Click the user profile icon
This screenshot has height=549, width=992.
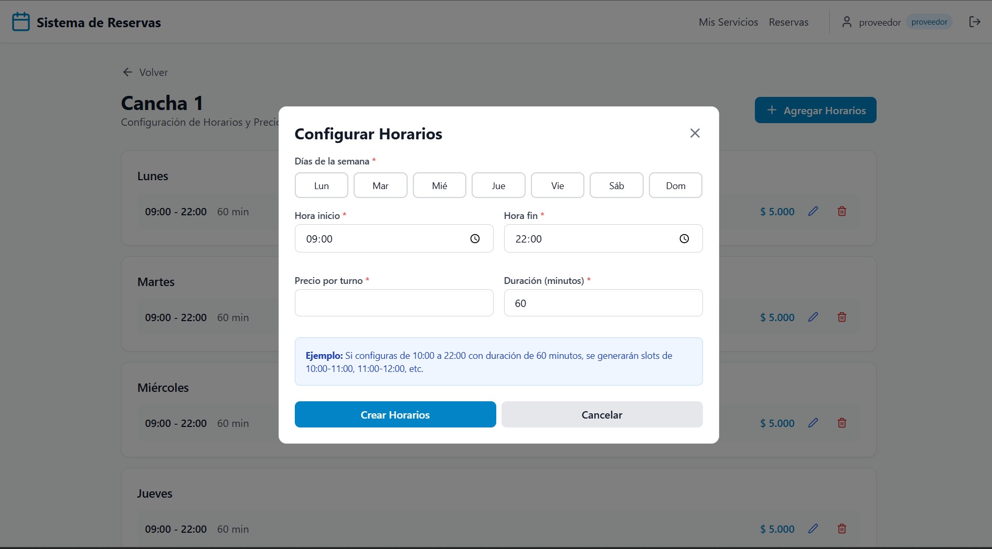point(846,22)
